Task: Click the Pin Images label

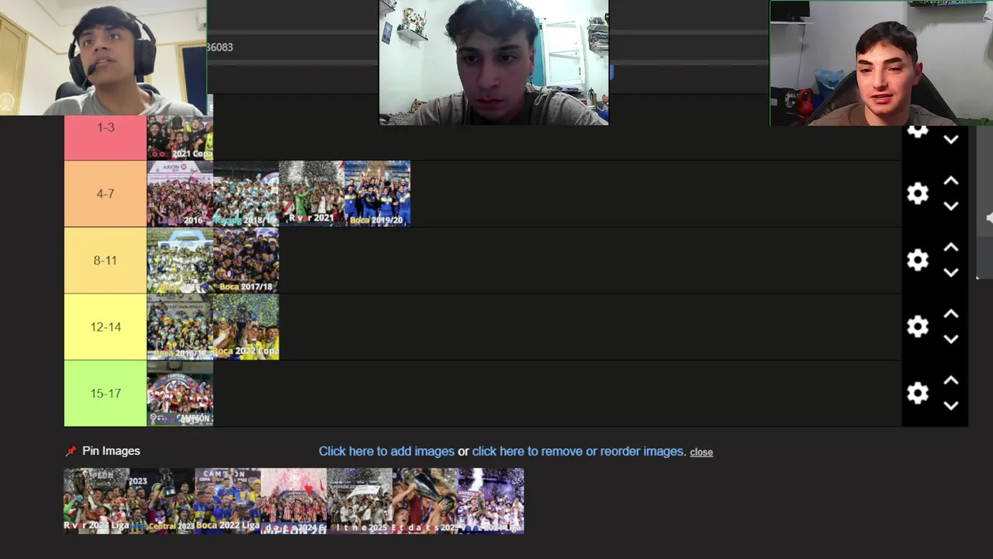Action: coord(111,451)
